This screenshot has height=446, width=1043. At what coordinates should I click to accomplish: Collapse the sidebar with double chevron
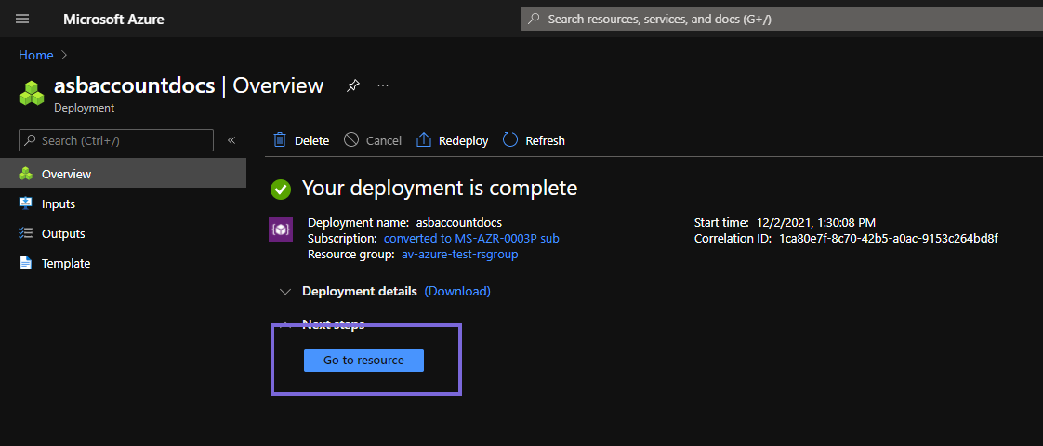coord(231,140)
